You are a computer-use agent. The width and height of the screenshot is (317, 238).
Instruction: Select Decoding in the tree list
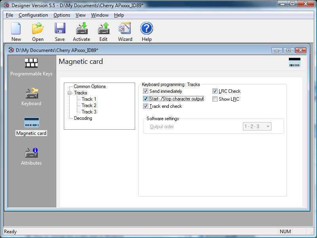click(83, 118)
